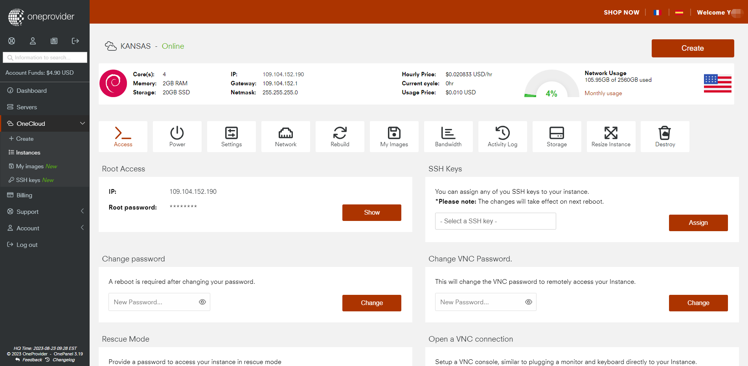Click the Debian OS logo
Image resolution: width=748 pixels, height=366 pixels.
point(113,83)
